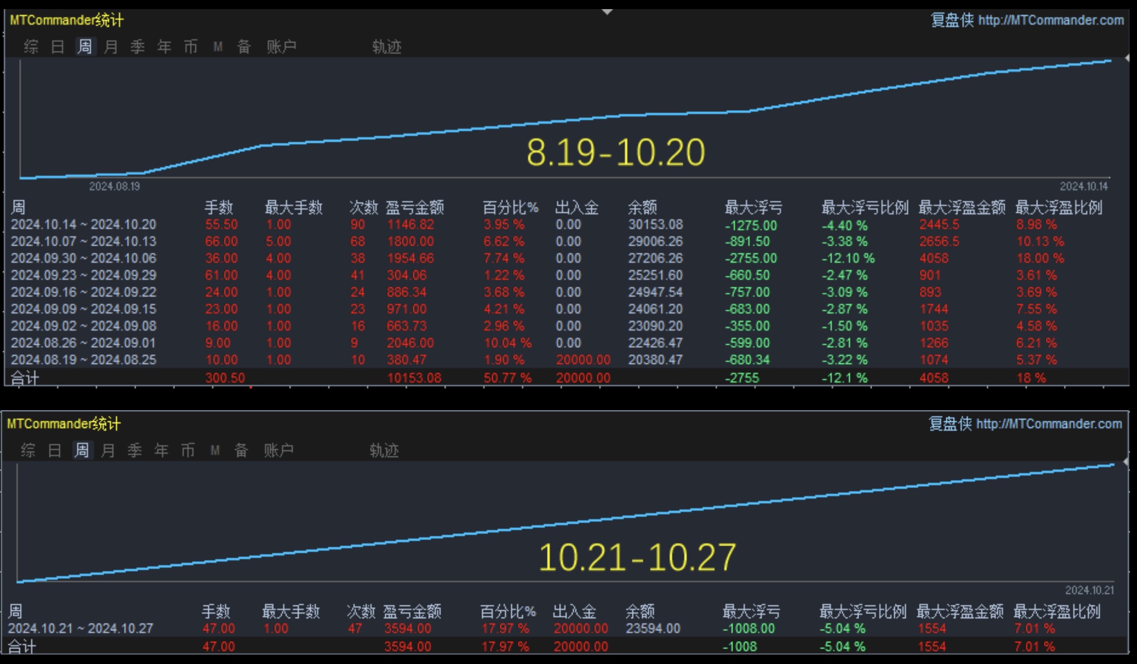The height and width of the screenshot is (664, 1137).
Task: Select the 2024.10.21 ~ 2024.10.27 week row
Action: coord(81,628)
